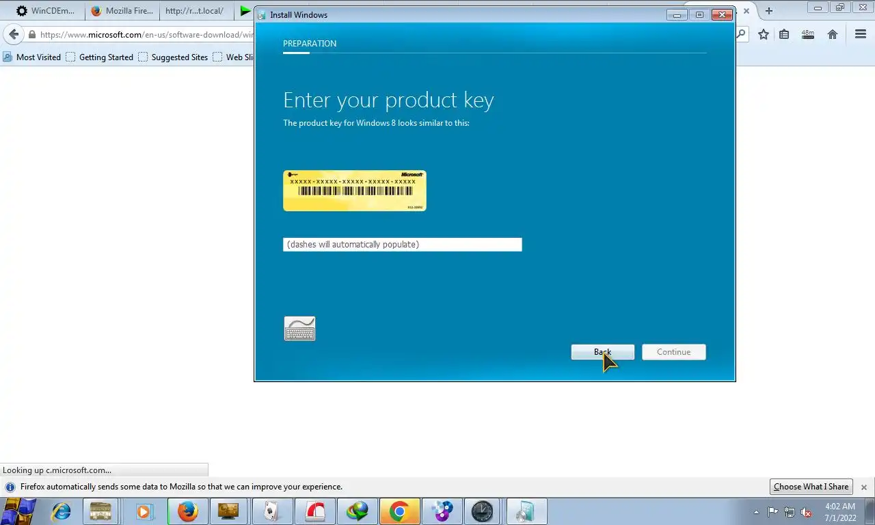Open the disc burner taskbar icon
The height and width of the screenshot is (525, 875).
441,511
